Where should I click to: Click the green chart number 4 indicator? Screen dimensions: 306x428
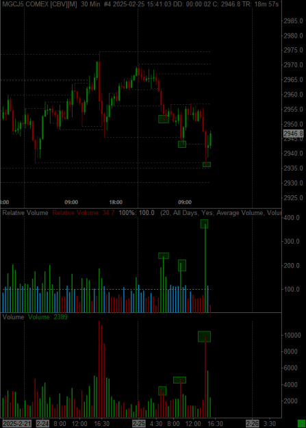tap(301, 424)
